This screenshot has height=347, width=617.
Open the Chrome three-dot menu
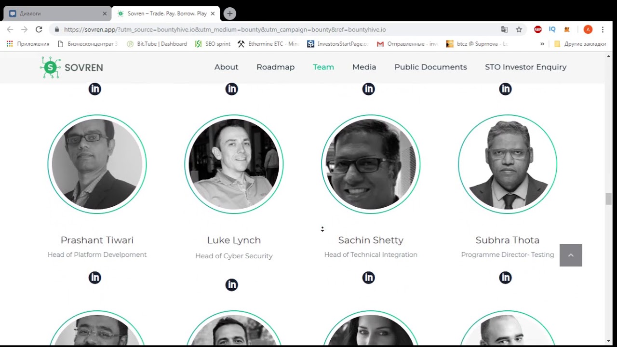click(x=603, y=29)
